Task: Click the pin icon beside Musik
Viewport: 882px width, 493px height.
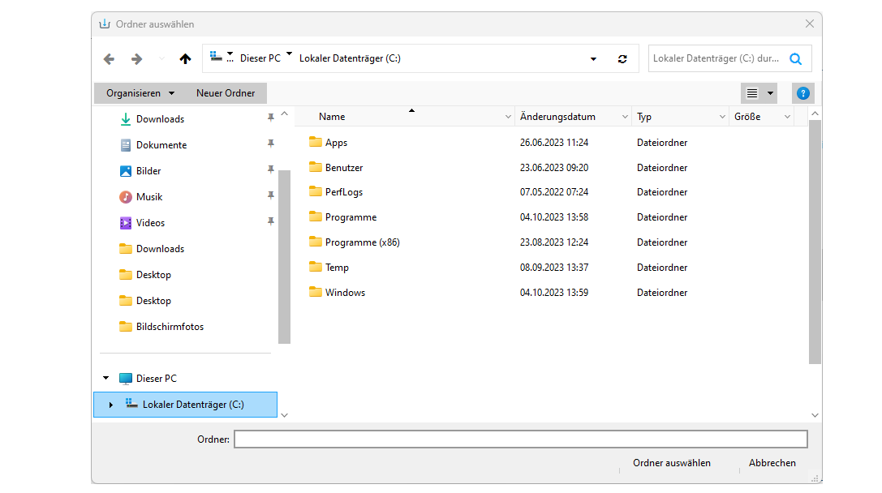Action: pos(270,195)
